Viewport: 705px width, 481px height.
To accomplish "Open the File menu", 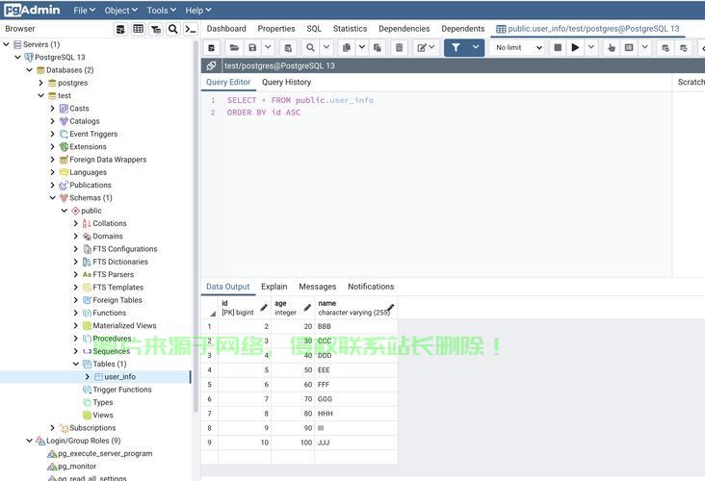I will click(x=84, y=11).
